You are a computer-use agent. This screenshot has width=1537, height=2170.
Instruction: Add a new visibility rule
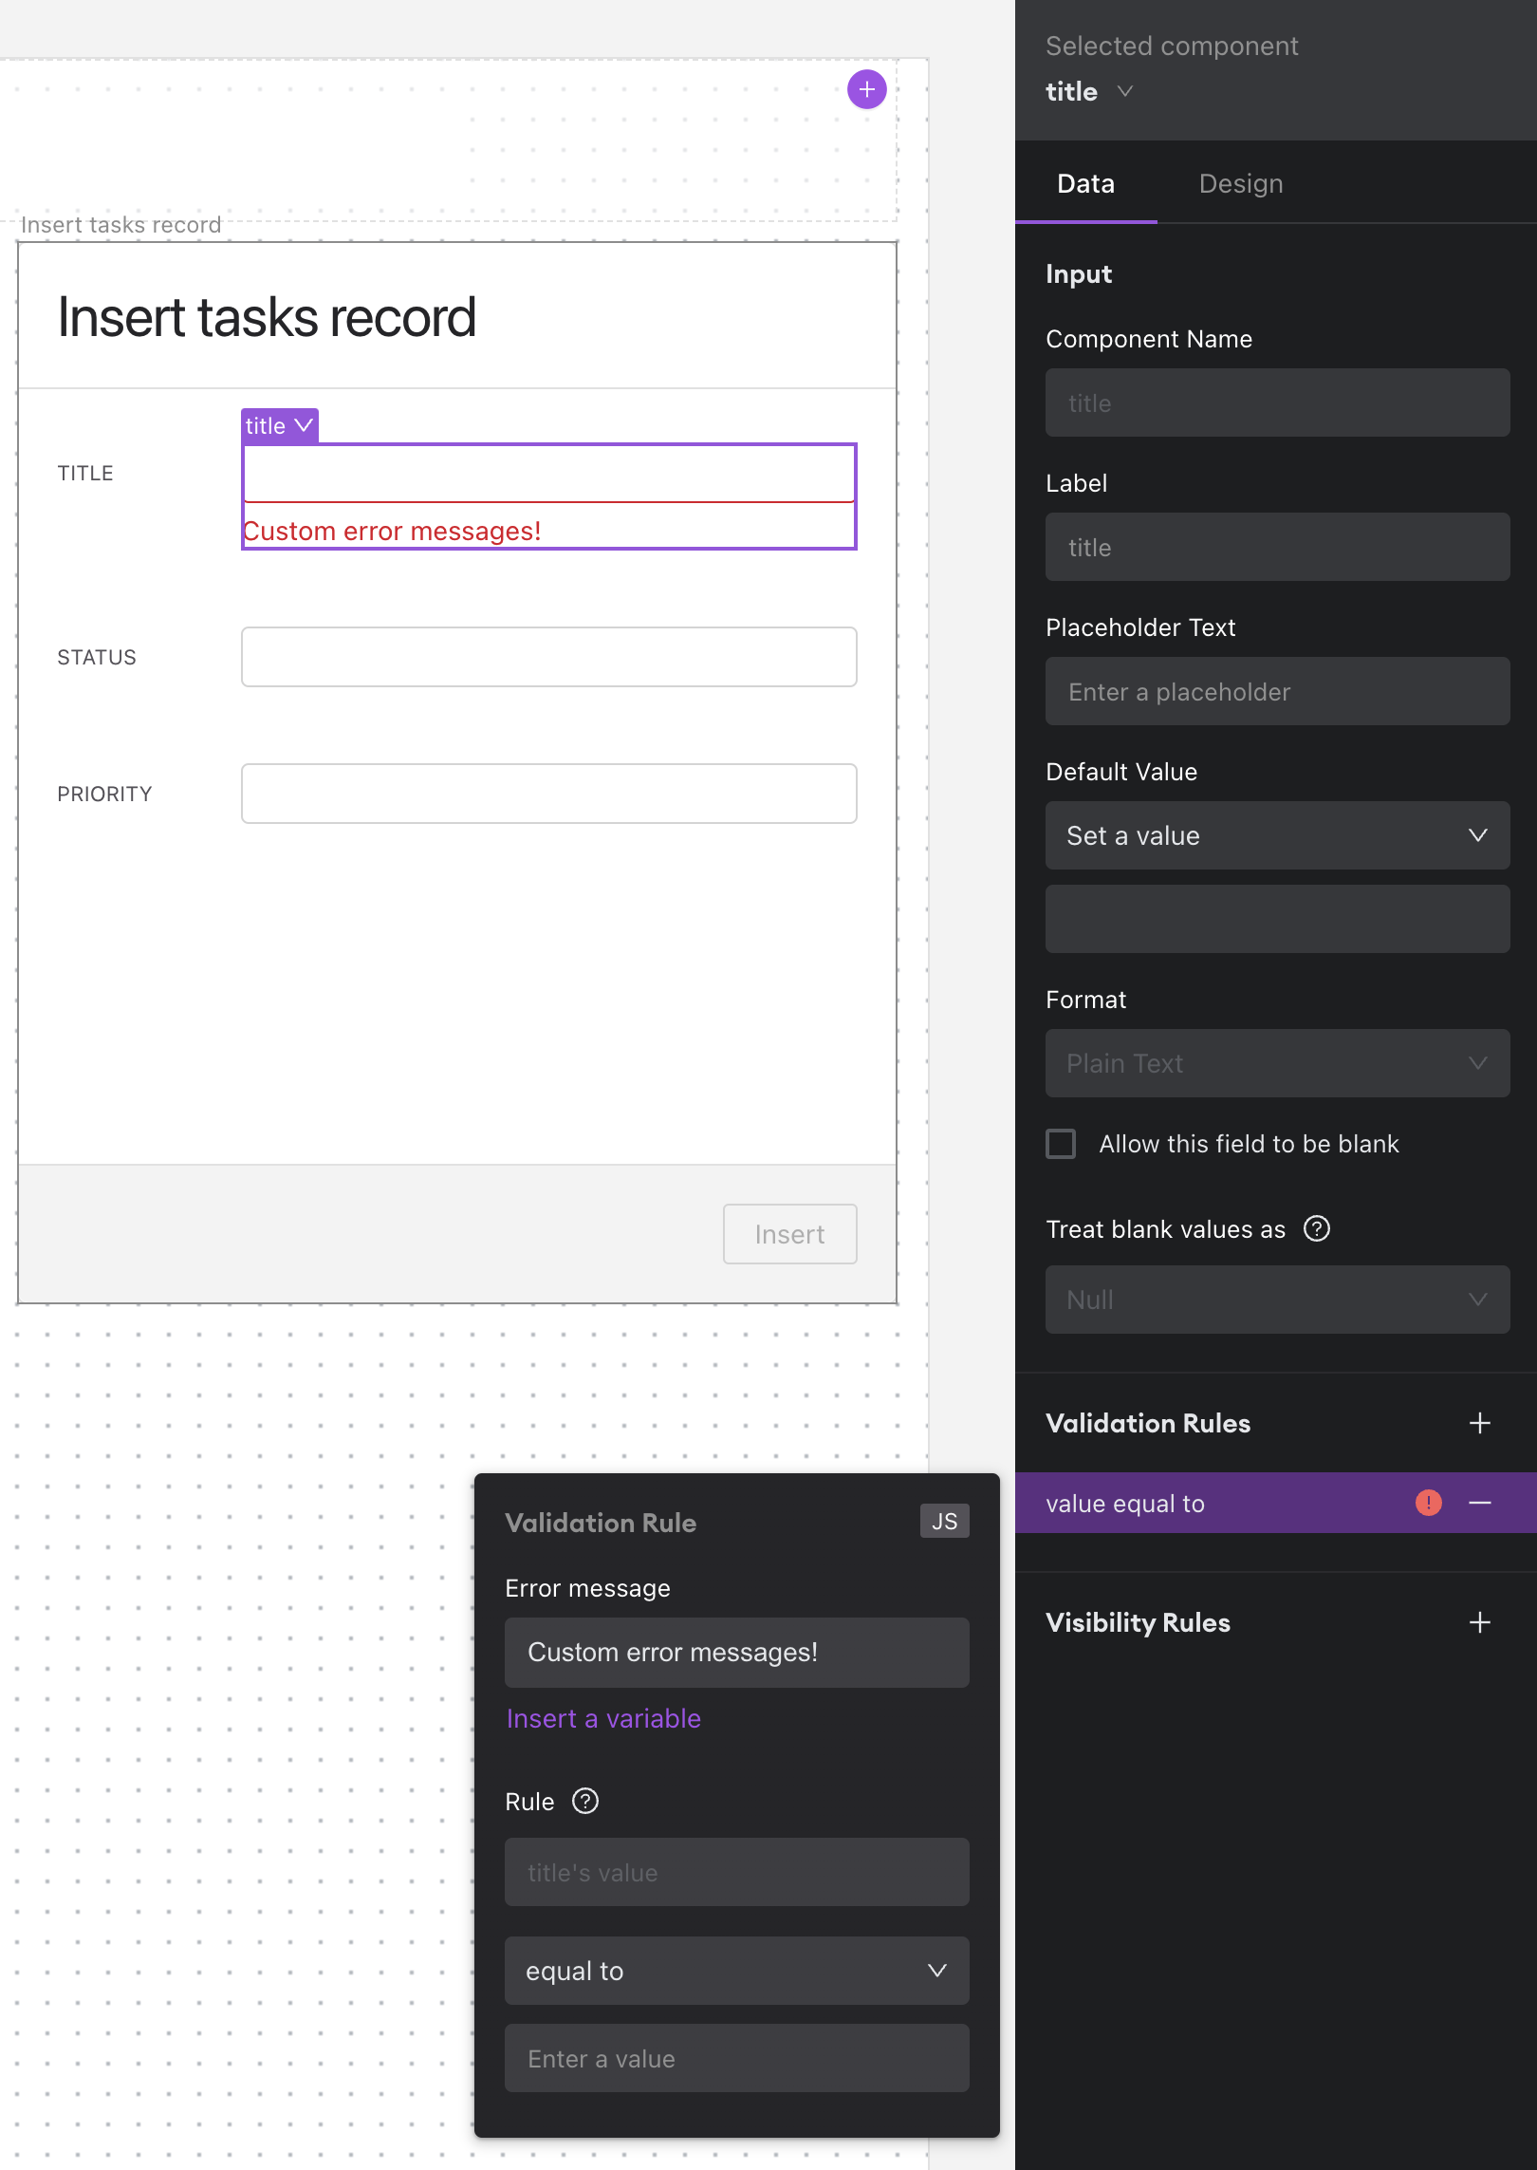pyautogui.click(x=1479, y=1622)
